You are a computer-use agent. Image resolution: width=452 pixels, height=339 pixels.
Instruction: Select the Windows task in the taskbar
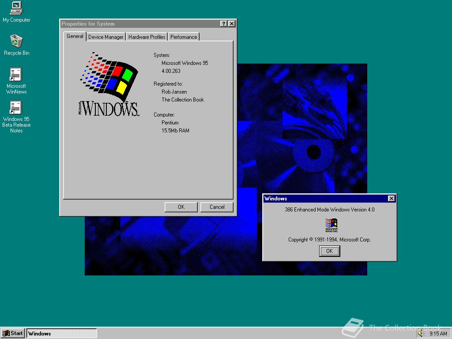62,333
